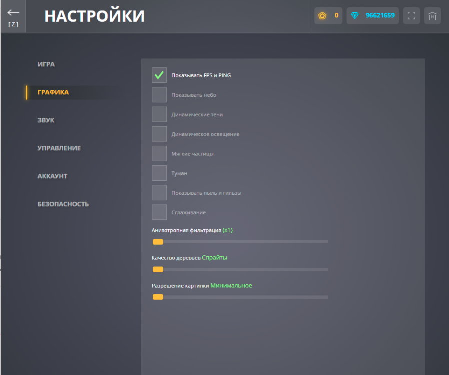Click the gold crystal balance 0
Viewport: 449px width, 375px height.
336,15
